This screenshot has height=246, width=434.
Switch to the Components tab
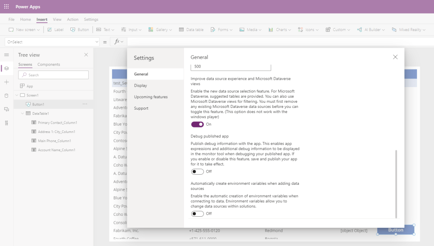(x=49, y=65)
